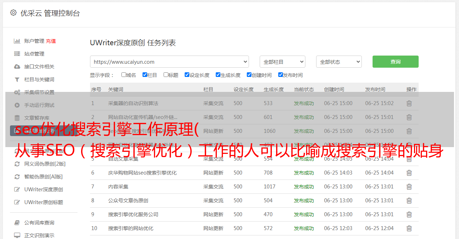Enable the 标题 field checkbox
Viewport: 459px width, 239px height.
coord(166,75)
